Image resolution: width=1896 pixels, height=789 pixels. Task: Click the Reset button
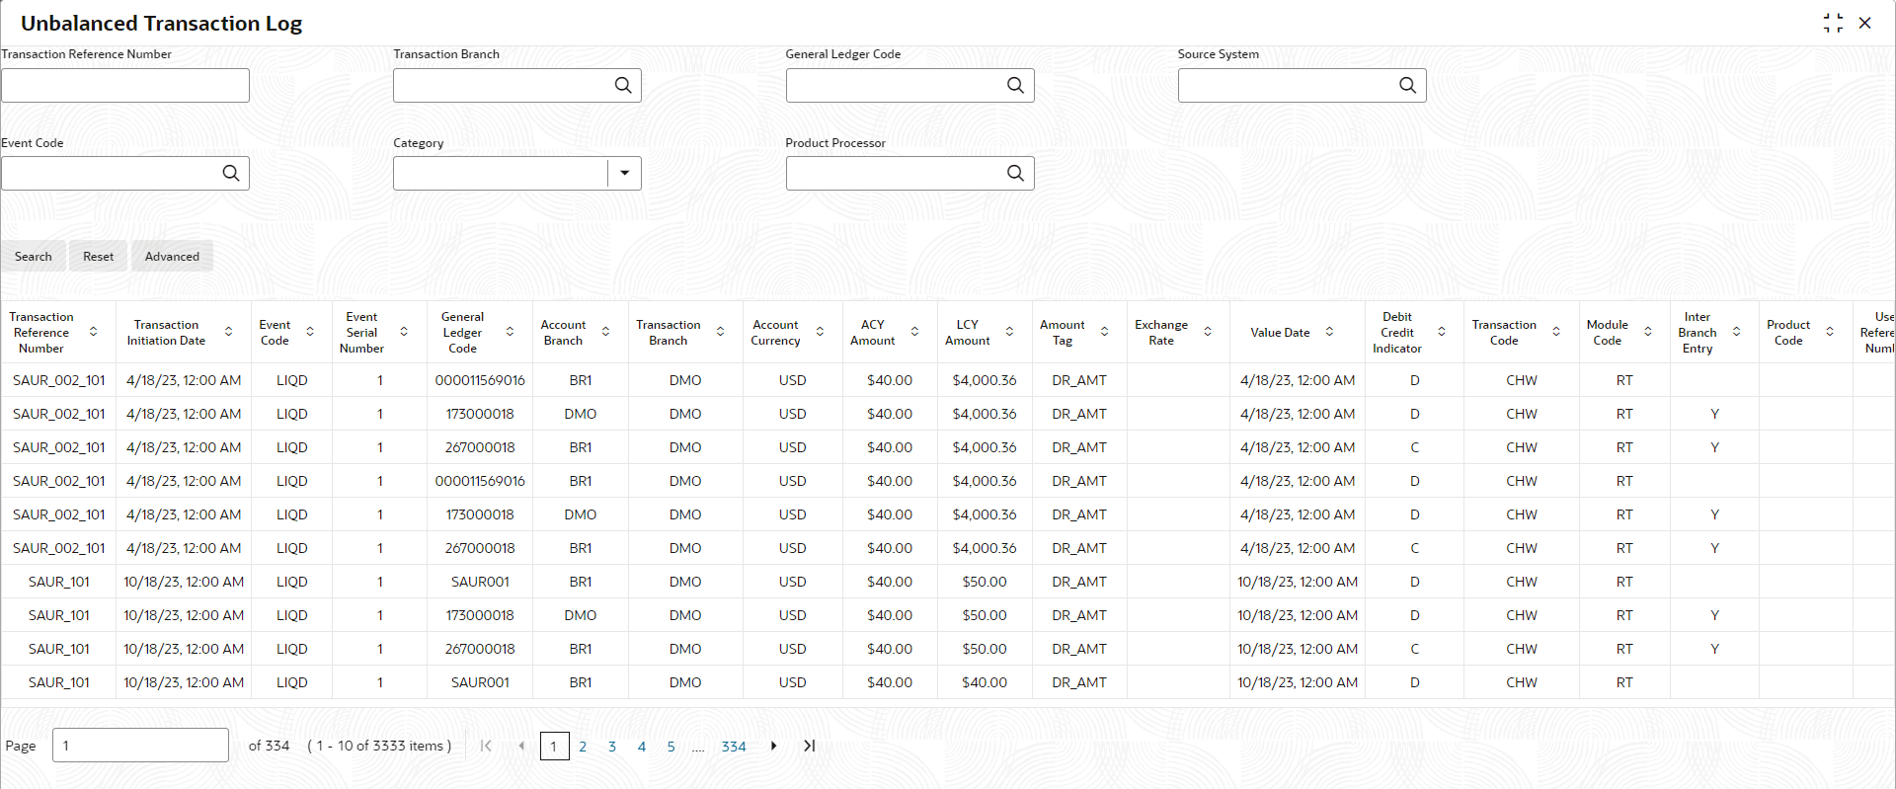[99, 256]
